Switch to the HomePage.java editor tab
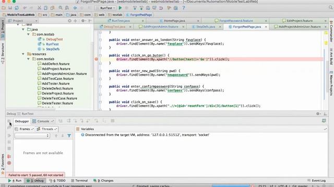This screenshot has height=187, width=334. click(174, 21)
